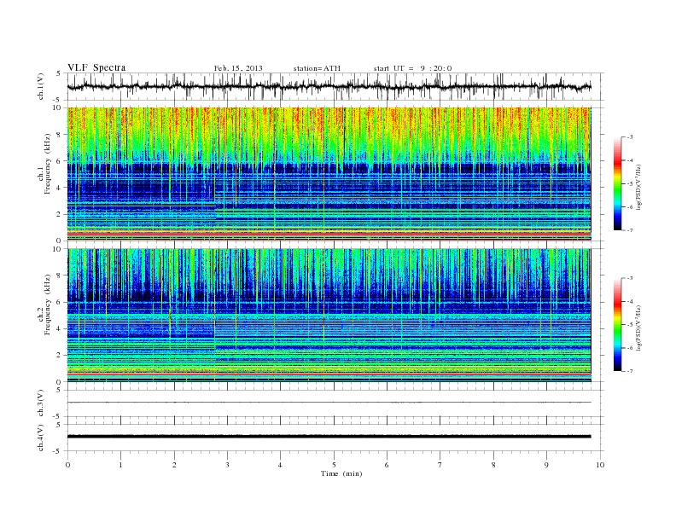Viewport: 676px width, 522px height.
Task: Click the 0 tick on the time axis
Action: click(67, 465)
